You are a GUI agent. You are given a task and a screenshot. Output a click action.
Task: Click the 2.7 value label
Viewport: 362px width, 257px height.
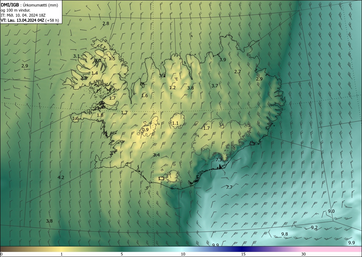tap(237, 72)
